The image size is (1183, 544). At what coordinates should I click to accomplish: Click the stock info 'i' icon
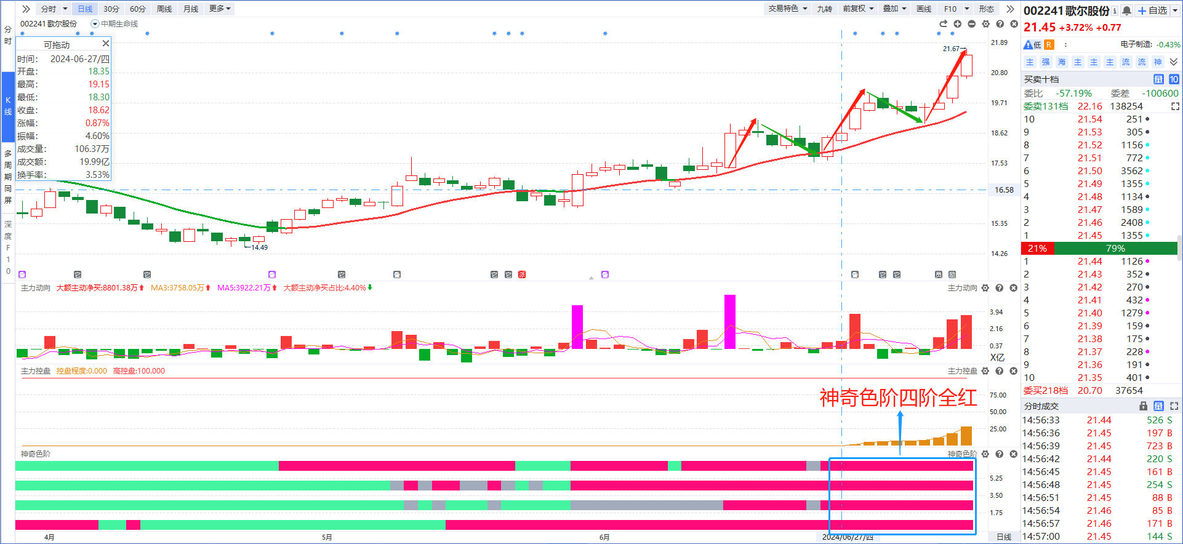tap(1115, 10)
